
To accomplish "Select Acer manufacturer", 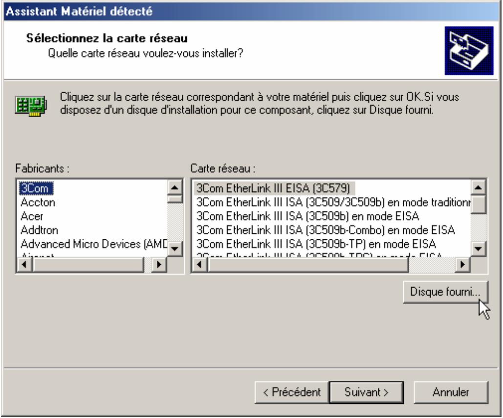I will pyautogui.click(x=31, y=216).
